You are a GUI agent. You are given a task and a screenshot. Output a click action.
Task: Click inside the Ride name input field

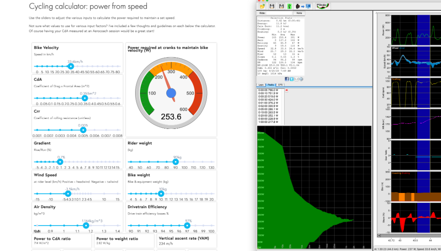pos(279,13)
